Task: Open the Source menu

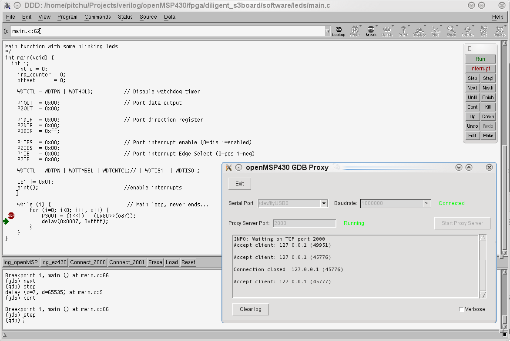Action: click(148, 17)
